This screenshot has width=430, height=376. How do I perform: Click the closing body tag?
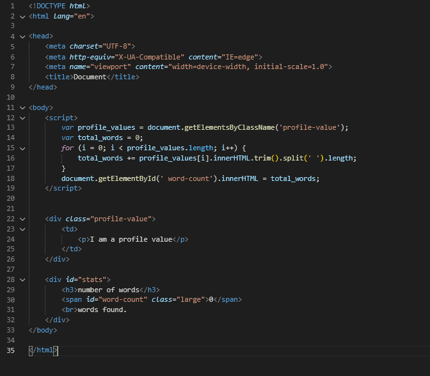point(43,330)
